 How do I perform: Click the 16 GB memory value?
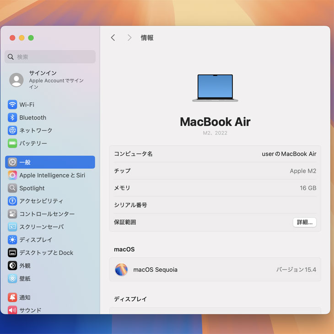(308, 188)
